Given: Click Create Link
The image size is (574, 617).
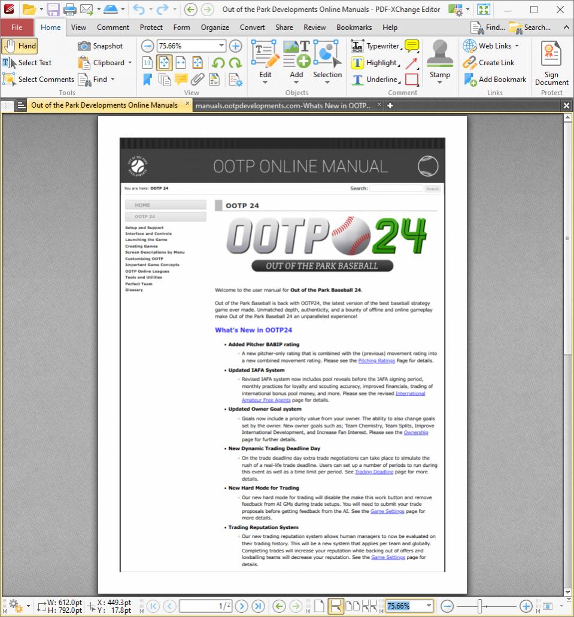Looking at the screenshot, I should click(488, 63).
